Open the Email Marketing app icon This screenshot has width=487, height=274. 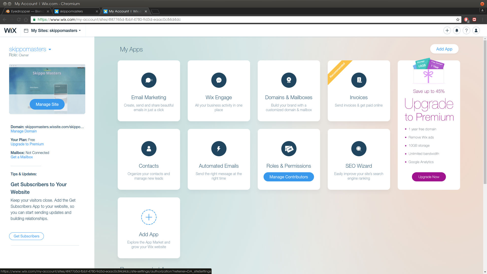click(149, 80)
